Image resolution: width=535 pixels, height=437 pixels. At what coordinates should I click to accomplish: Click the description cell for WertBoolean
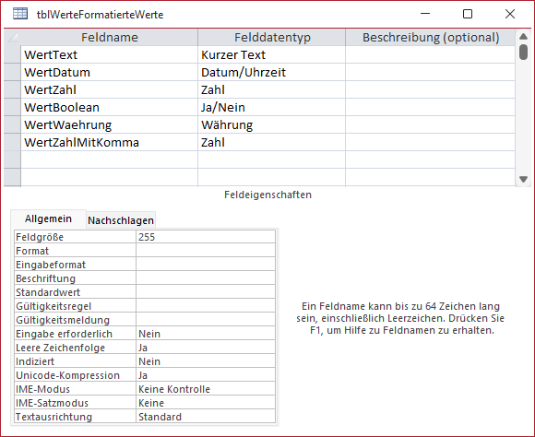coord(430,107)
